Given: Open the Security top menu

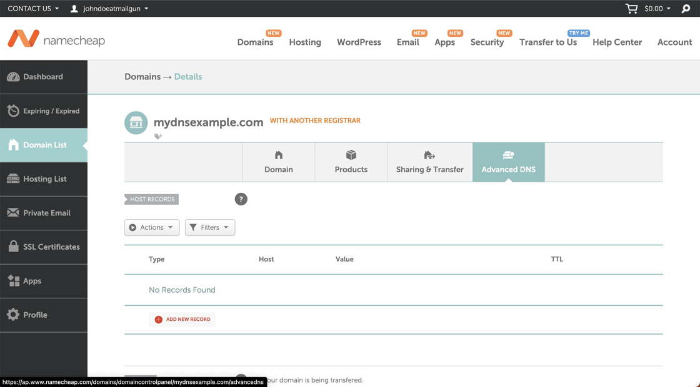Looking at the screenshot, I should point(487,42).
